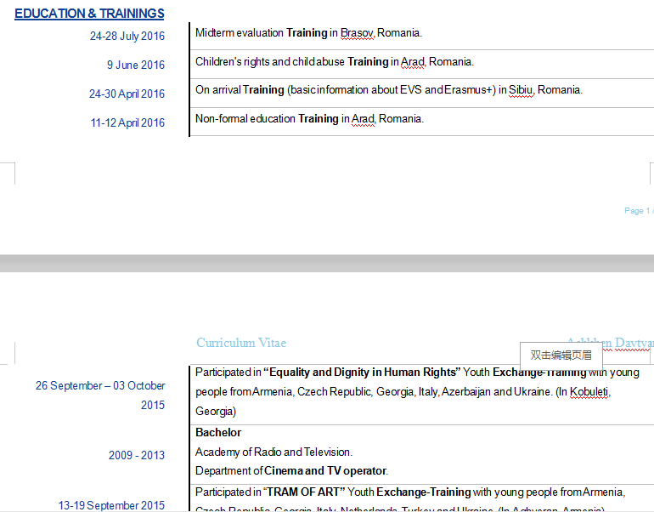The height and width of the screenshot is (512, 654).
Task: Click the "TRAM OF ART" bold text
Action: coord(303,492)
